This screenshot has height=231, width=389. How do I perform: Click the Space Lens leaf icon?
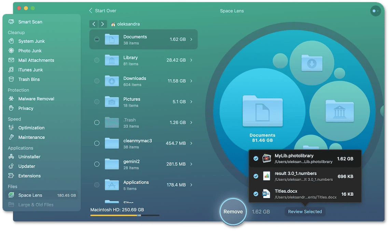click(x=11, y=195)
